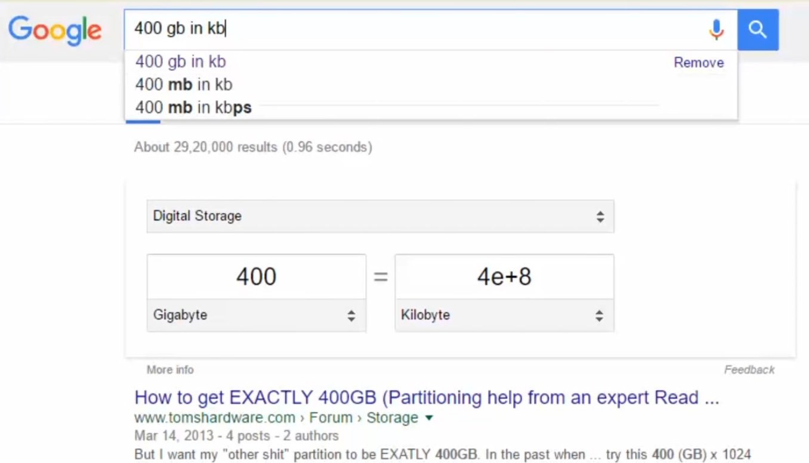The height and width of the screenshot is (463, 809).
Task: Remove the '400 gb in kb' suggestion
Action: click(699, 63)
